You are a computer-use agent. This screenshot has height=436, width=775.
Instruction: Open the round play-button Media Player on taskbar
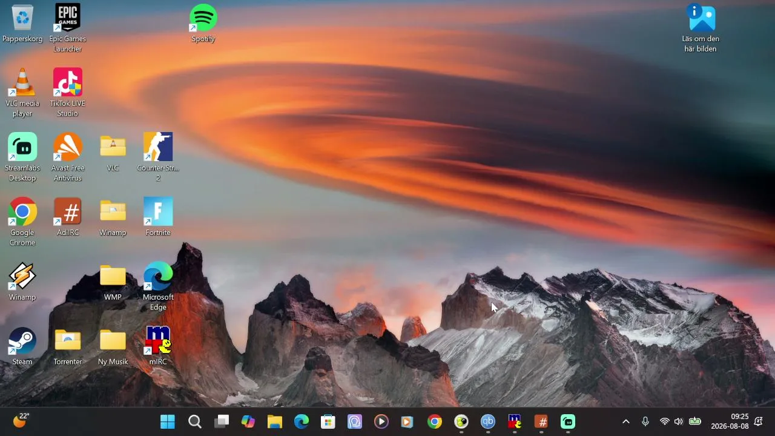381,421
